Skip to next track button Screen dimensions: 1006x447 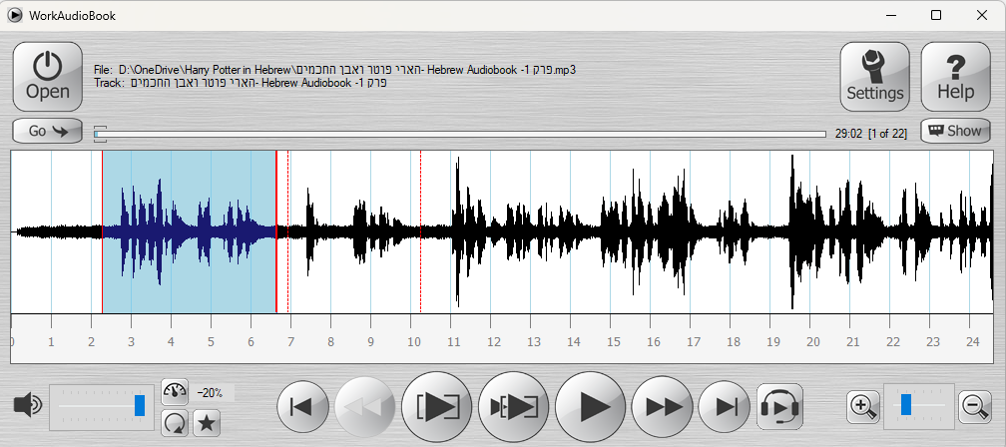coord(725,407)
